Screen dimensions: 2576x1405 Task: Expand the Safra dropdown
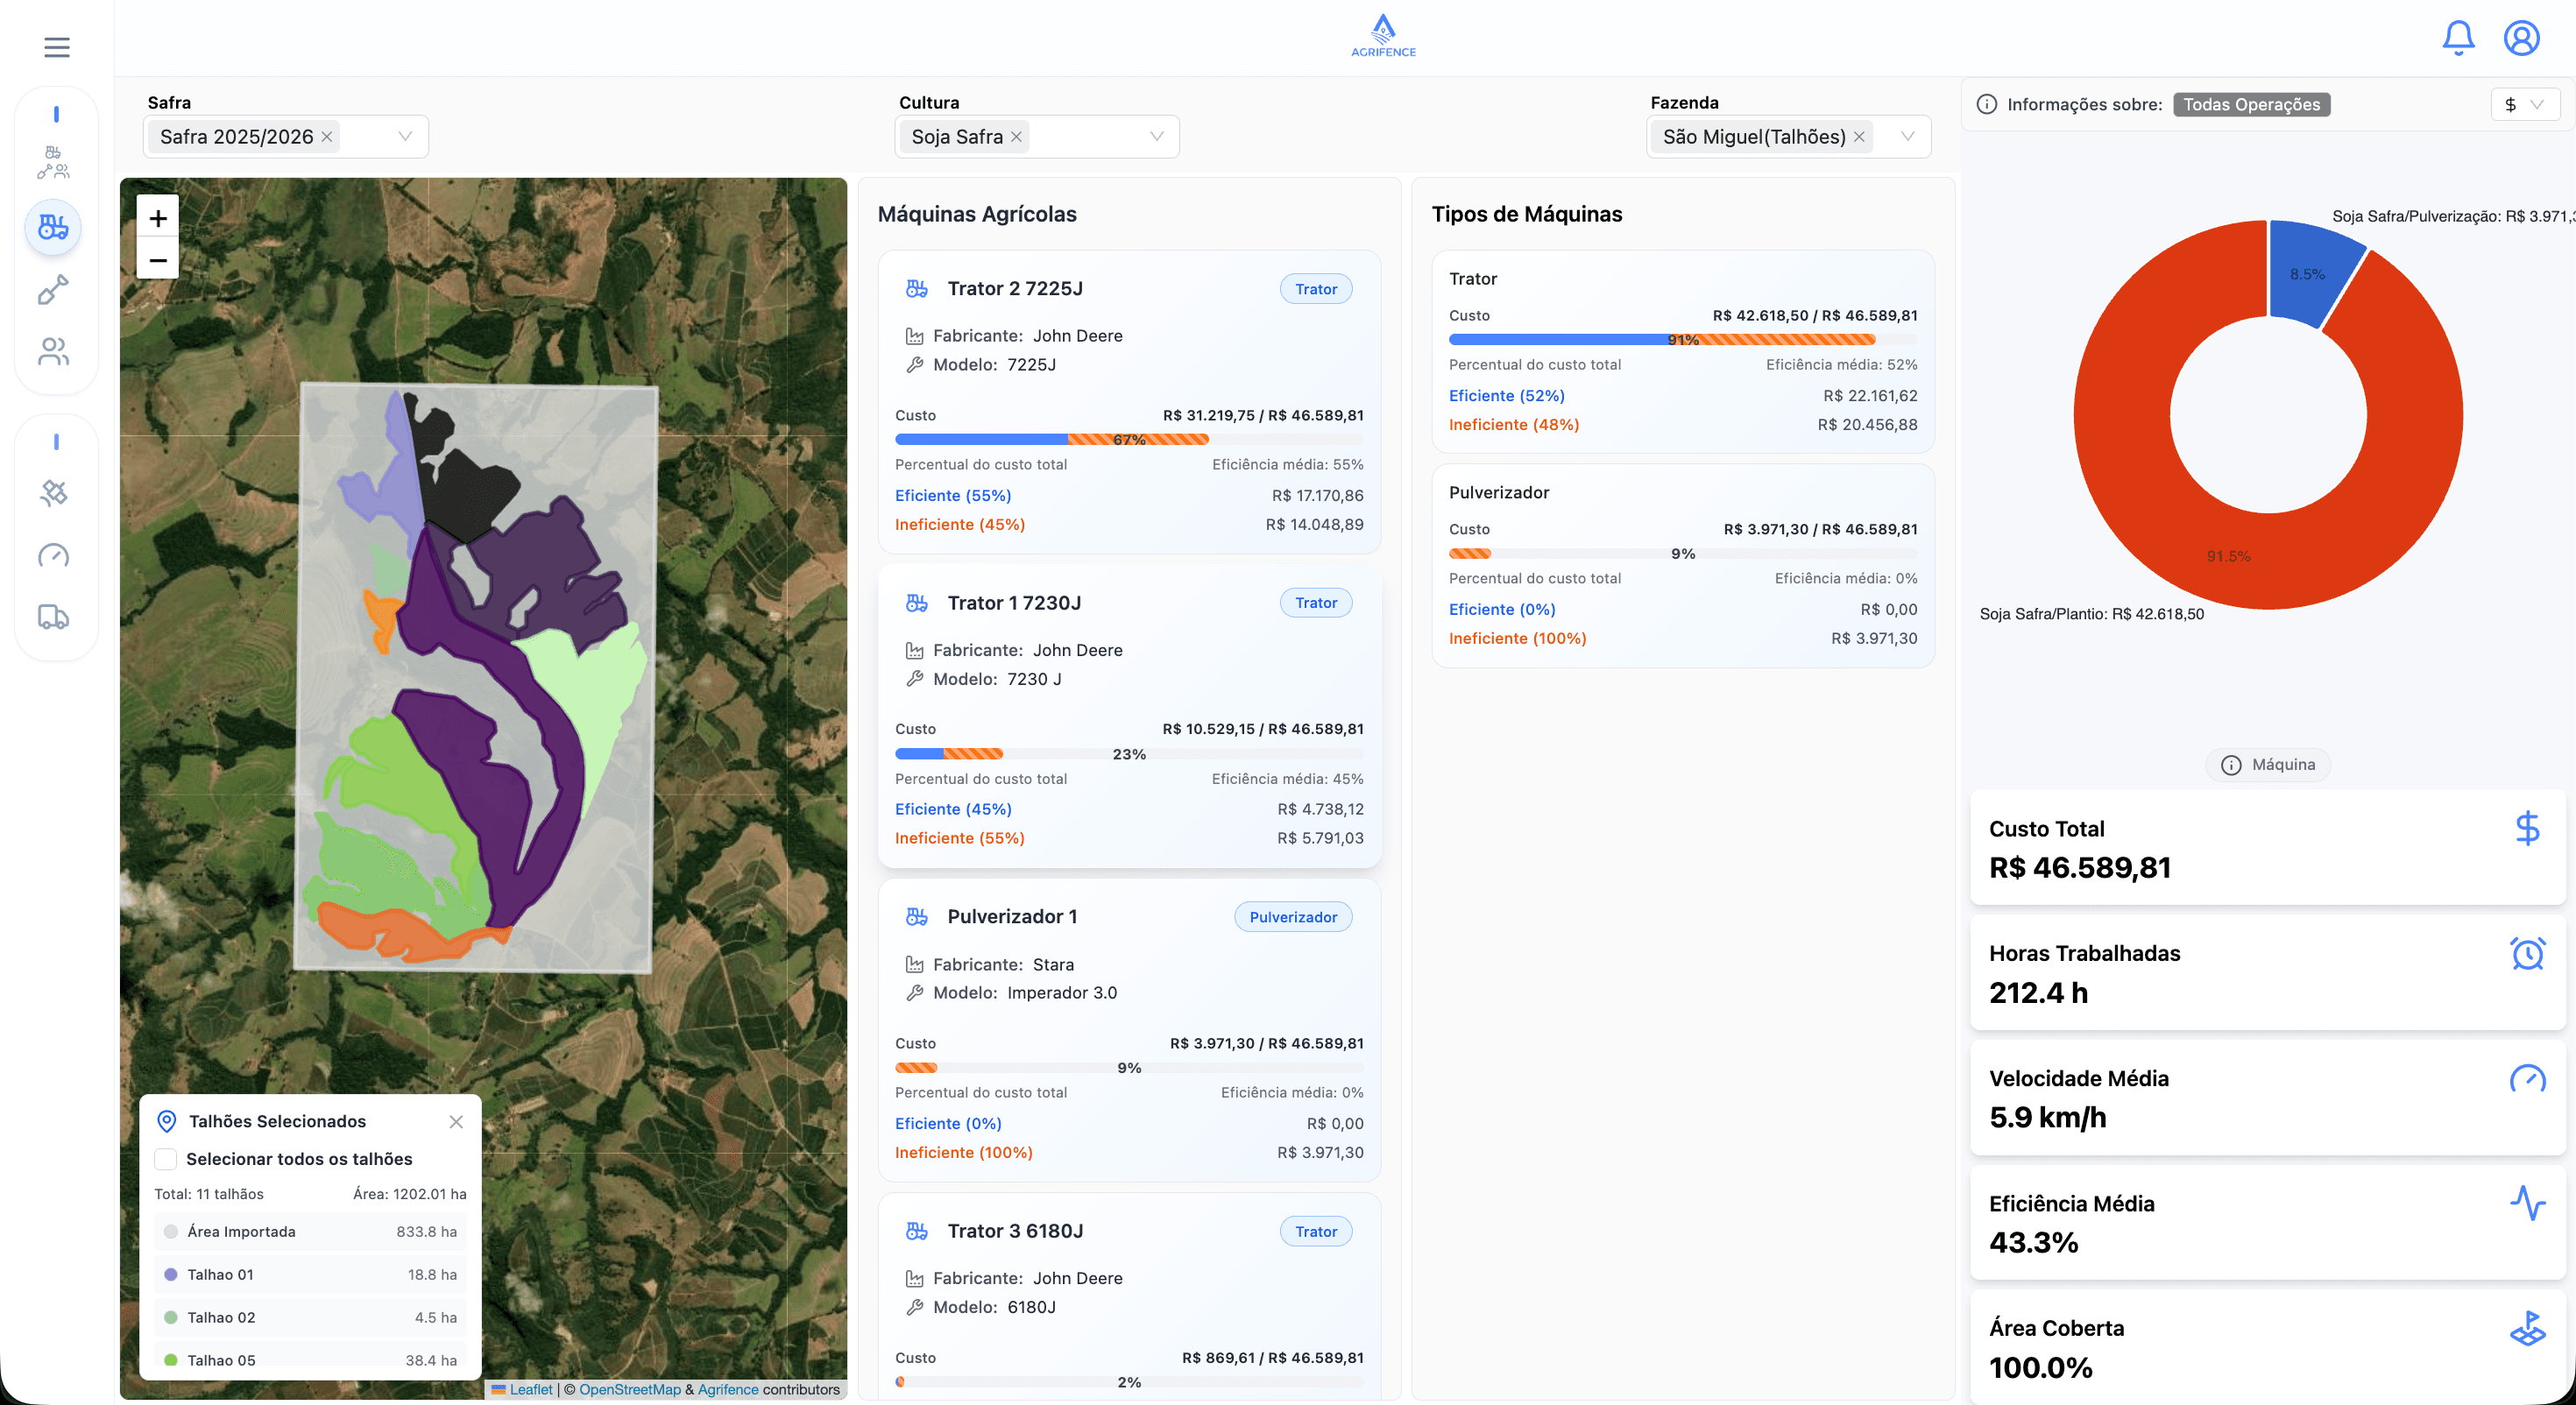coord(405,137)
